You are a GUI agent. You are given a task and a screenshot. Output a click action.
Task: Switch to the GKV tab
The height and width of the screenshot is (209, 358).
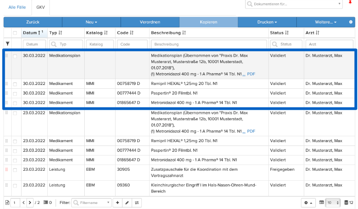click(x=40, y=7)
